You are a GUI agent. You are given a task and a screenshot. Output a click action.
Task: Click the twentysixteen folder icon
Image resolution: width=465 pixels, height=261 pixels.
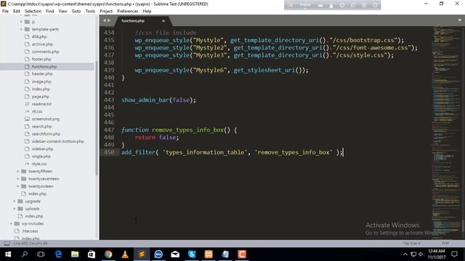24,186
